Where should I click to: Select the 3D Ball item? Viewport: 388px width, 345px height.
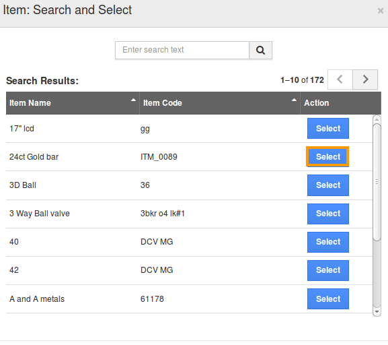point(328,185)
